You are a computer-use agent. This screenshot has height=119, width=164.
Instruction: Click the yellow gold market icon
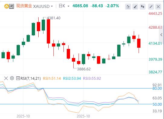tap(6, 6)
